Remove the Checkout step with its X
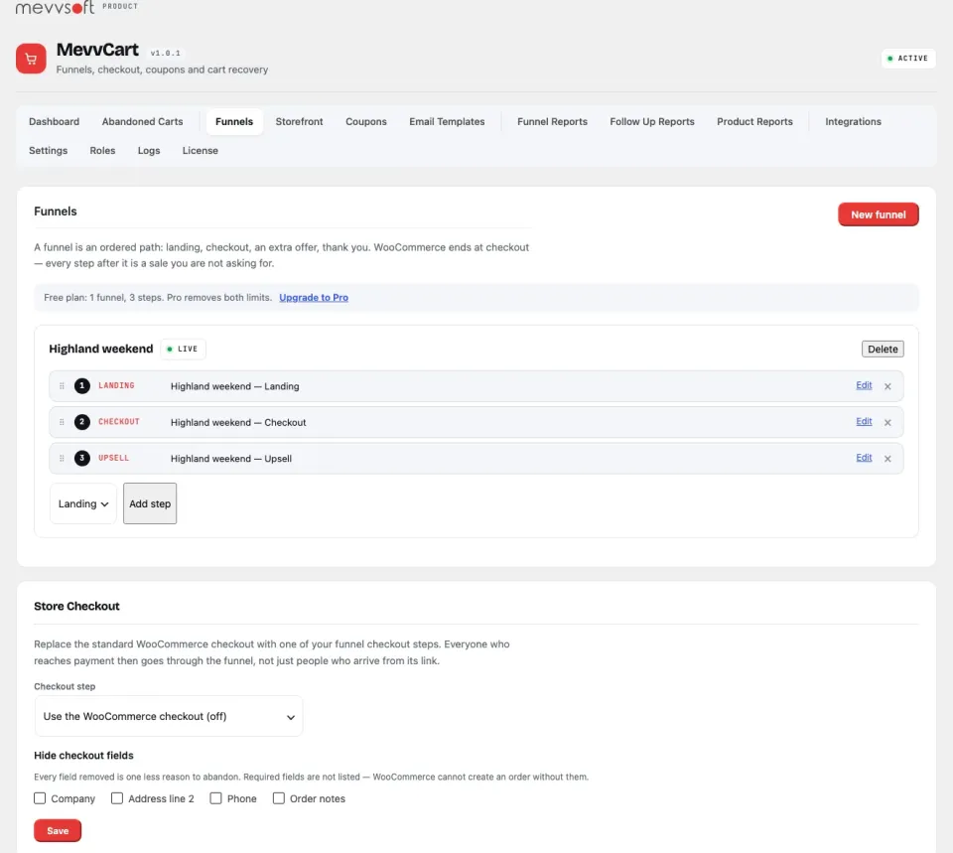This screenshot has width=953, height=853. (x=887, y=423)
